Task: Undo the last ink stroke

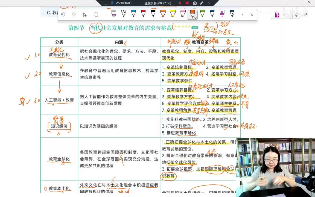Action: (63, 15)
